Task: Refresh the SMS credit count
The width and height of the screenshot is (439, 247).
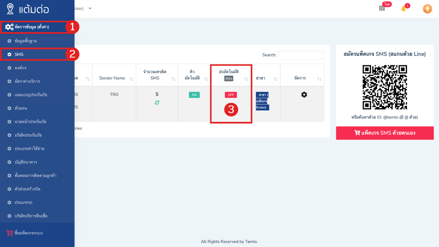Action: (157, 103)
